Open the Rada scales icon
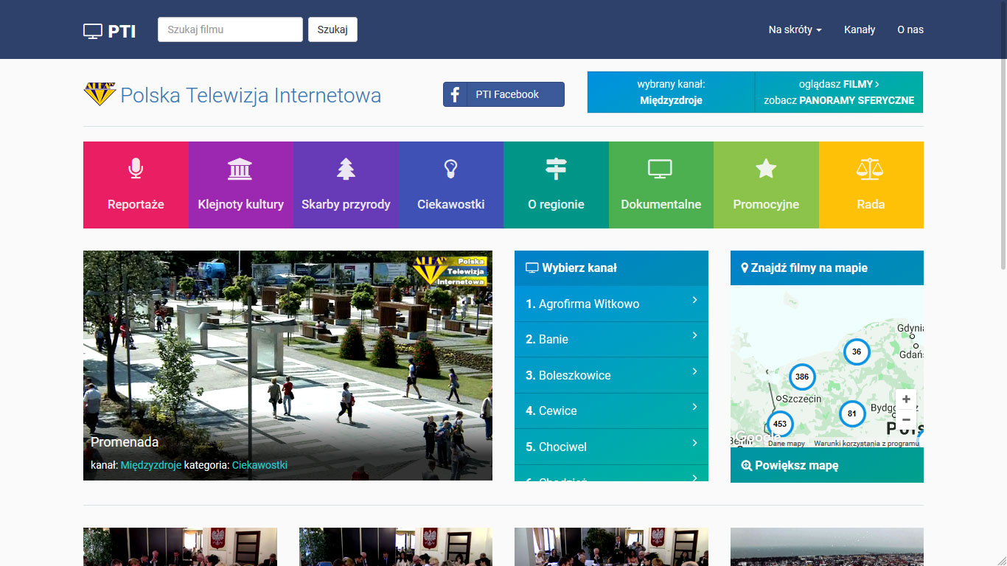 [871, 168]
